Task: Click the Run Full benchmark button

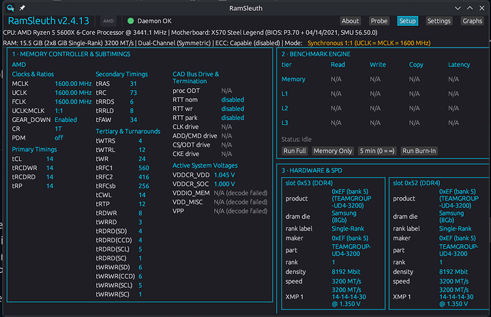Action: (x=295, y=151)
